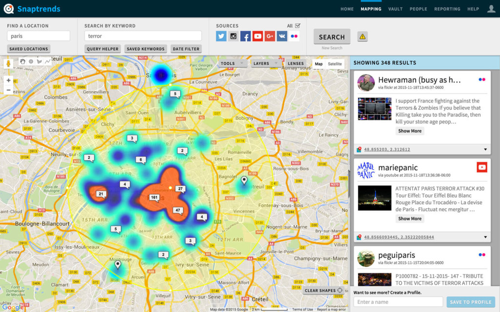
Task: Open the 27 results cluster marker
Action: tap(181, 189)
